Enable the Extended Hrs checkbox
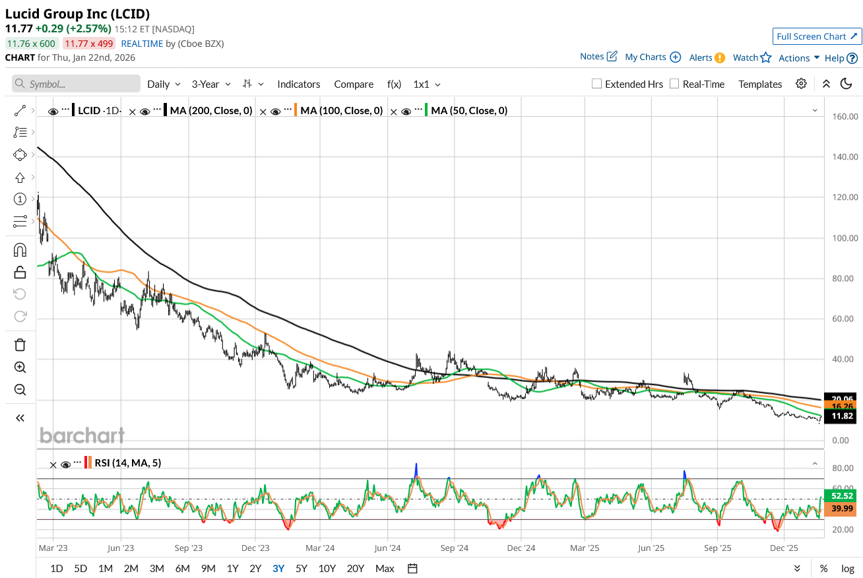The width and height of the screenshot is (863, 578). click(596, 84)
